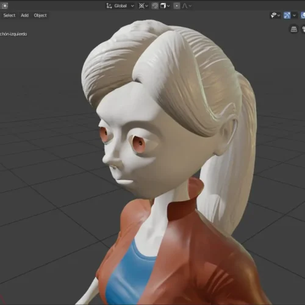The image size is (305, 305).
Task: Toggle camera view with camera icon
Action: pos(303,29)
